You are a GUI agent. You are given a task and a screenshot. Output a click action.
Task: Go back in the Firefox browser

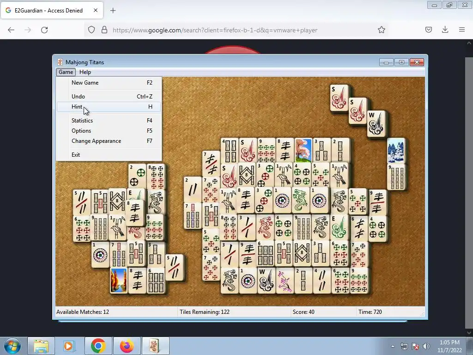pos(11,30)
